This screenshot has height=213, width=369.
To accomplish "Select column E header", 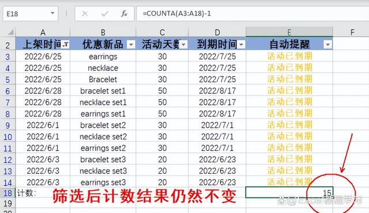I will (289, 32).
